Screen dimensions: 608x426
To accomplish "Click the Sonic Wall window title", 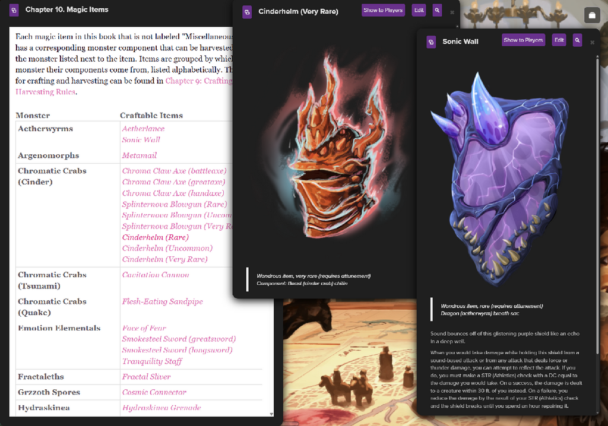I will [x=460, y=42].
